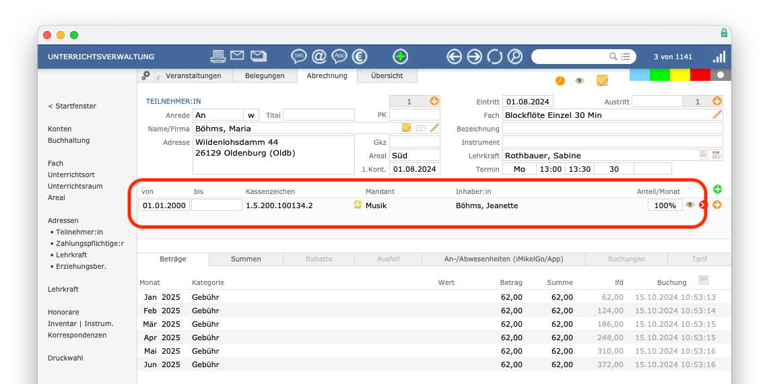Screen dimensions: 769x384
Task: Select the Mär 2025 Gebühr row
Action: coord(434,324)
